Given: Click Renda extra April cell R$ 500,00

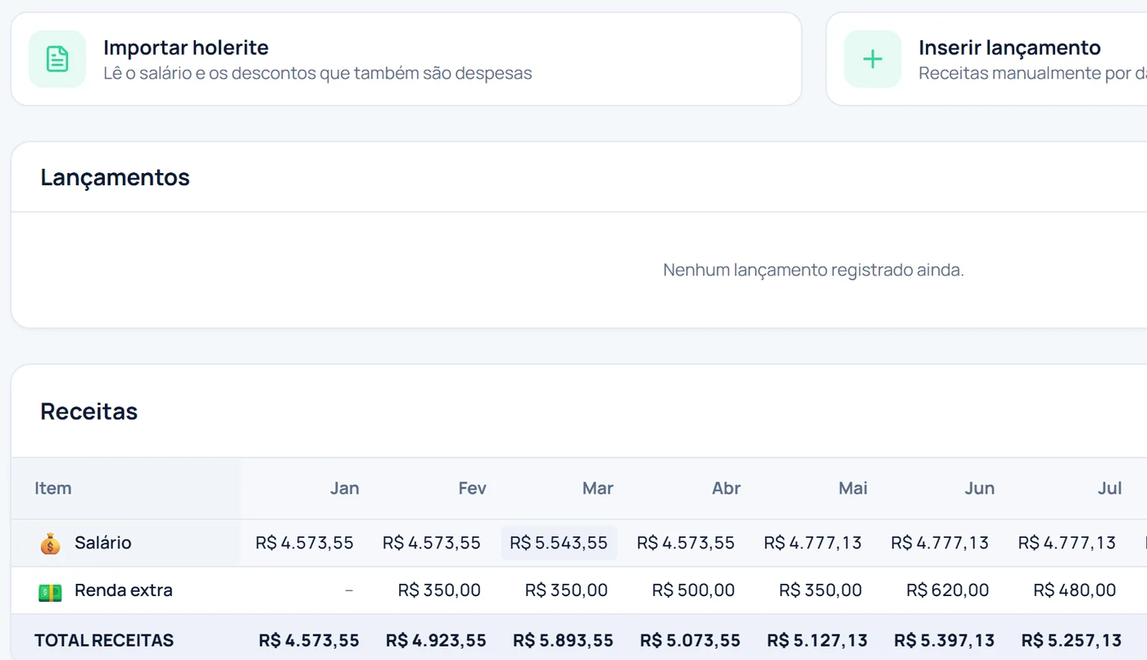Looking at the screenshot, I should 693,590.
